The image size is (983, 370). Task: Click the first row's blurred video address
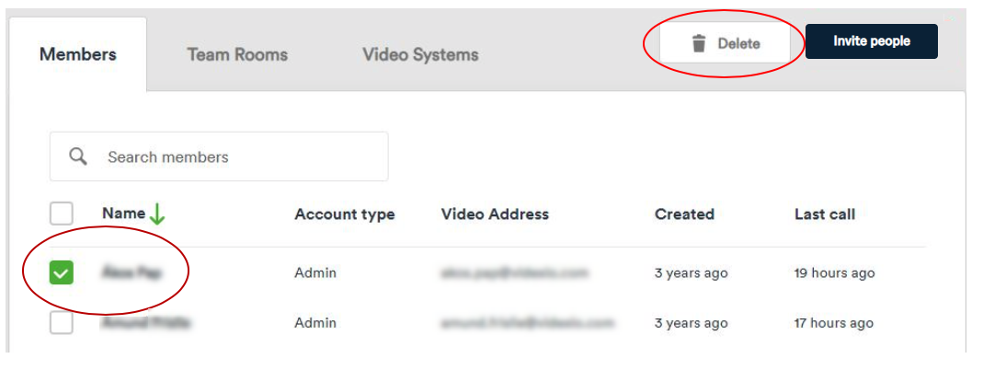[x=514, y=272]
